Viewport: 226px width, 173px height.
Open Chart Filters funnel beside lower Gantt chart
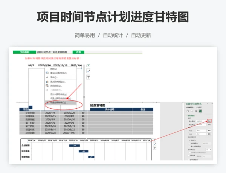(154, 148)
